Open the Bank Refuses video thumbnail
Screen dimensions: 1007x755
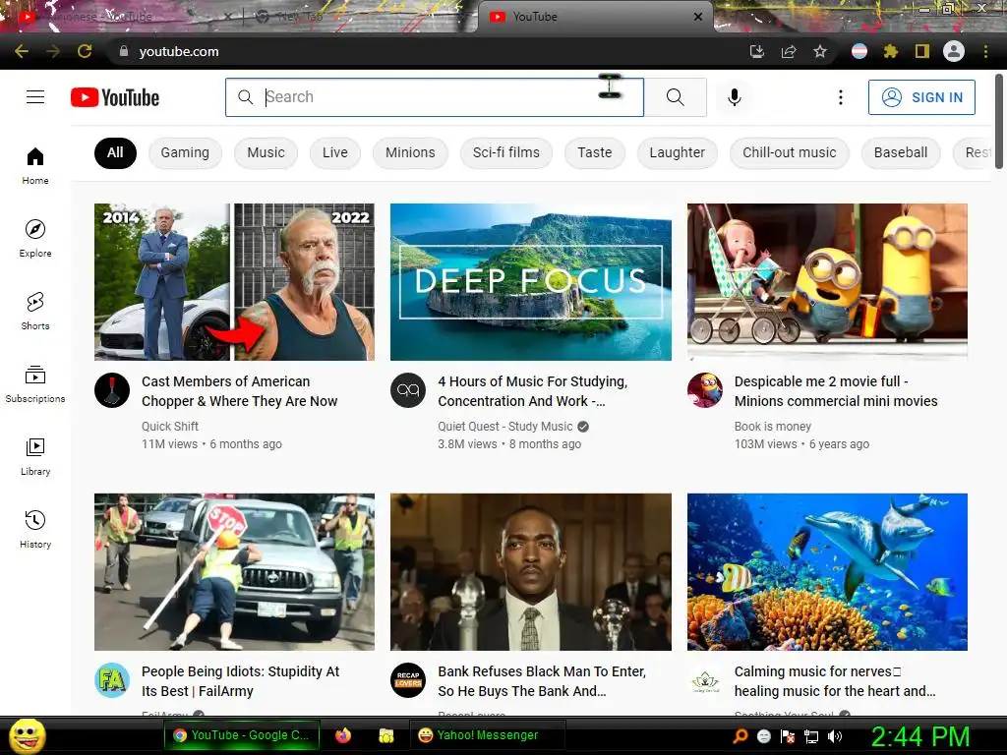click(531, 572)
